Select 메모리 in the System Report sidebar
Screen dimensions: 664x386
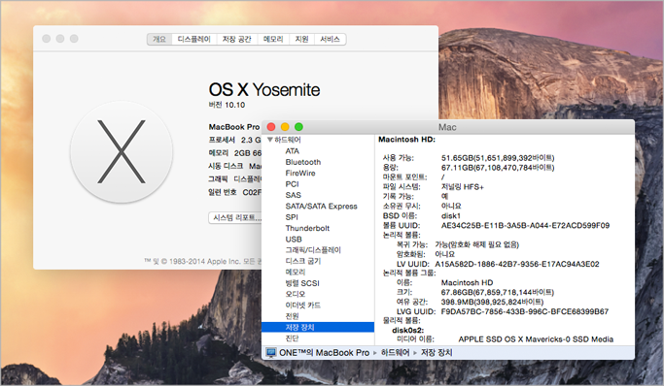pos(296,272)
